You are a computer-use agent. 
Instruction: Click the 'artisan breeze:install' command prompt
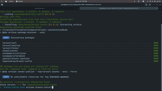(x=39, y=87)
